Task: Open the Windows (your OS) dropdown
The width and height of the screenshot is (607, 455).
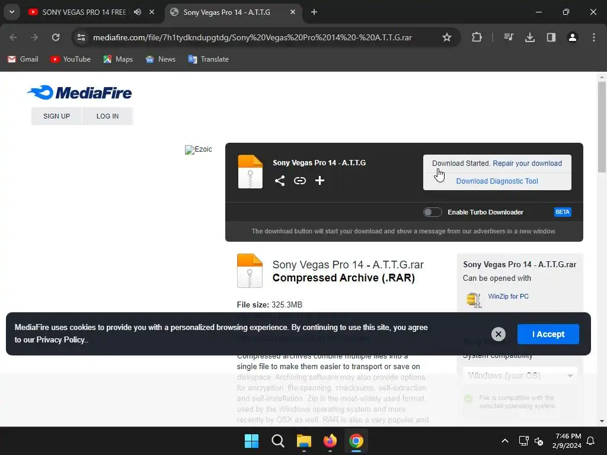Action: tap(520, 376)
